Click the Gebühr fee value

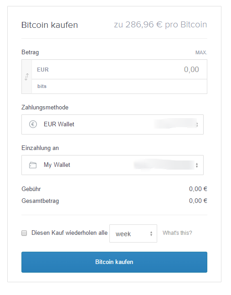point(198,189)
